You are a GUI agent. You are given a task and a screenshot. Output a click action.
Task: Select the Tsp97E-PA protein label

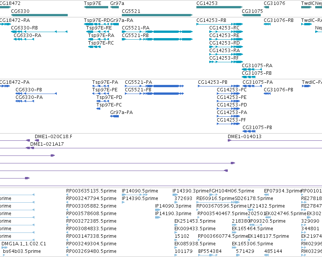tap(105, 82)
